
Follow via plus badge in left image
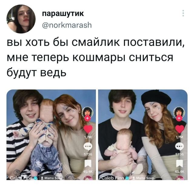coord(87,118)
